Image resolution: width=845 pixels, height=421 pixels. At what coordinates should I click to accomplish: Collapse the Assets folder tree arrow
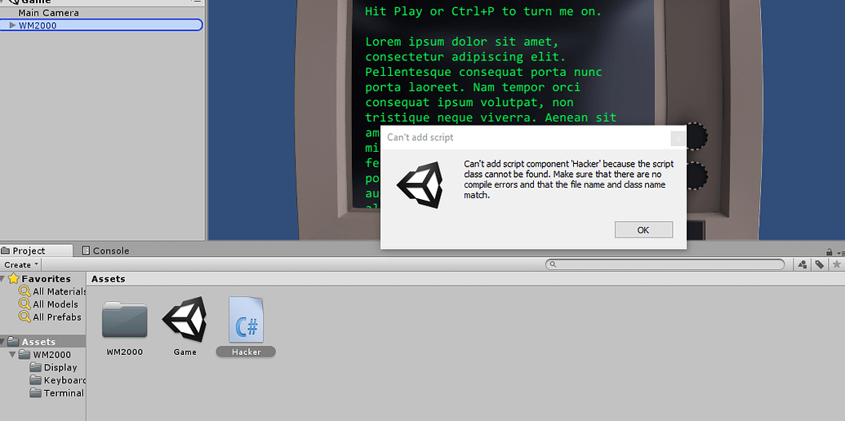pyautogui.click(x=3, y=342)
